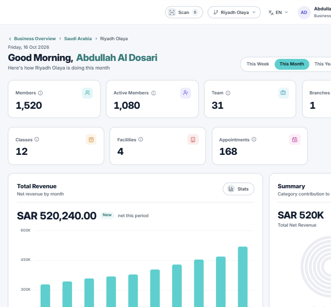
Task: Switch to the This Year tab
Action: pos(322,64)
